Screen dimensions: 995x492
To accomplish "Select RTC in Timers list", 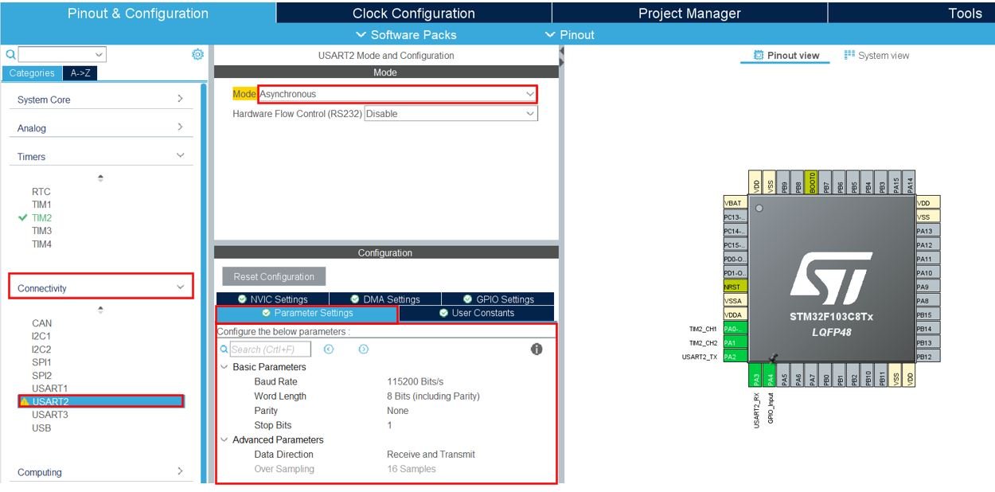I will pos(41,192).
